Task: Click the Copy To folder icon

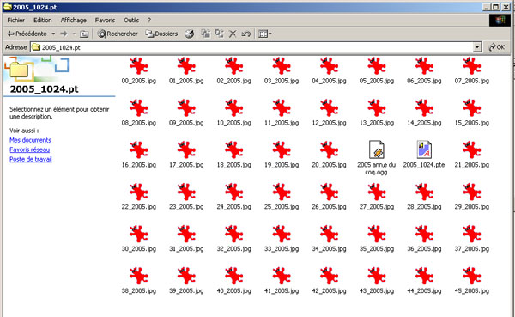Action: (x=219, y=34)
